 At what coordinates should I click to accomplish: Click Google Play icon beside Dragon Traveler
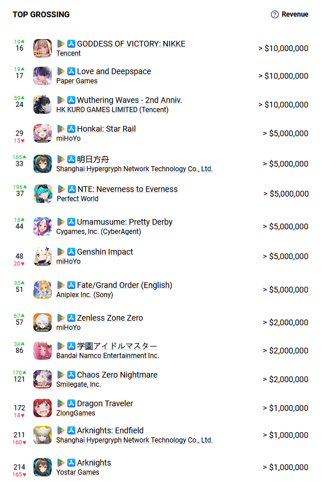[61, 403]
